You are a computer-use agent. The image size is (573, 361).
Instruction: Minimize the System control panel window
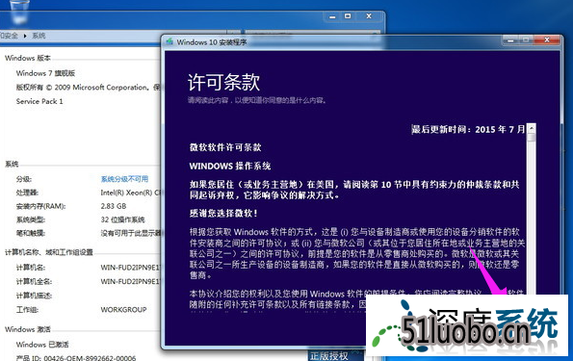click(332, 16)
